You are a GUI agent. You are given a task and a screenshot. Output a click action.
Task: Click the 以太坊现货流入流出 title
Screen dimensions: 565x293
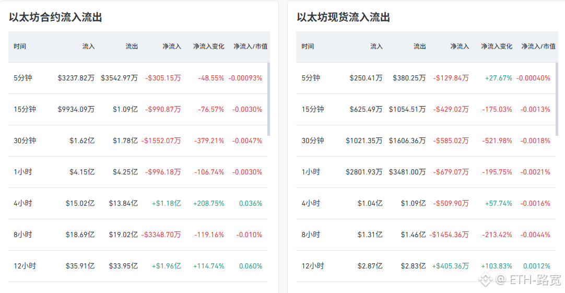(x=344, y=17)
